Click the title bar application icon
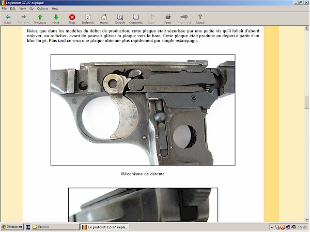Image resolution: width=310 pixels, height=232 pixels. tap(3, 3)
